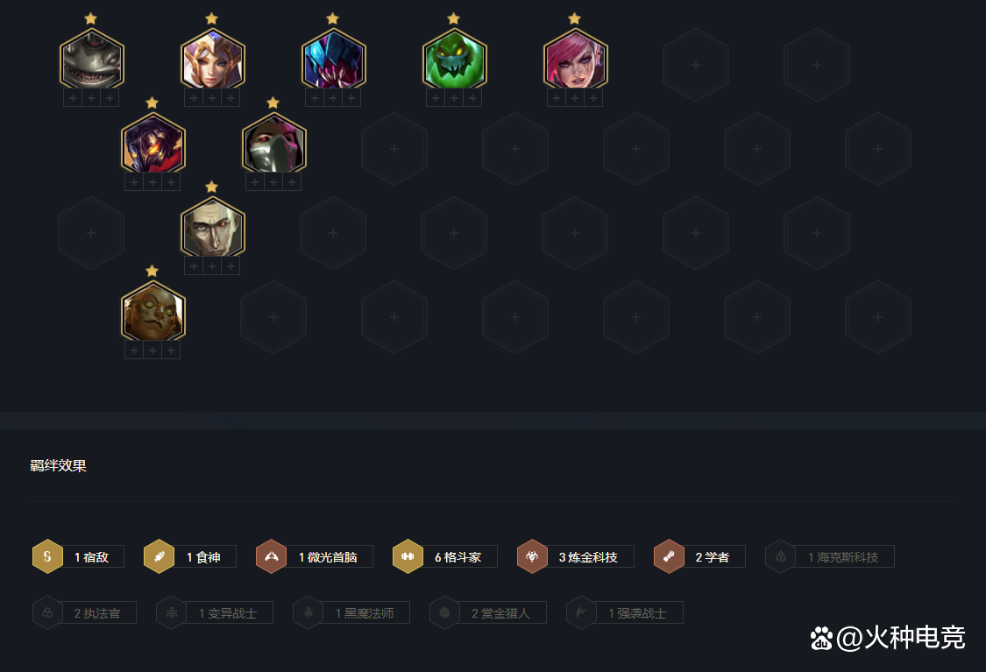Open the 炼金科技 trait icon
The width and height of the screenshot is (986, 672).
click(532, 556)
